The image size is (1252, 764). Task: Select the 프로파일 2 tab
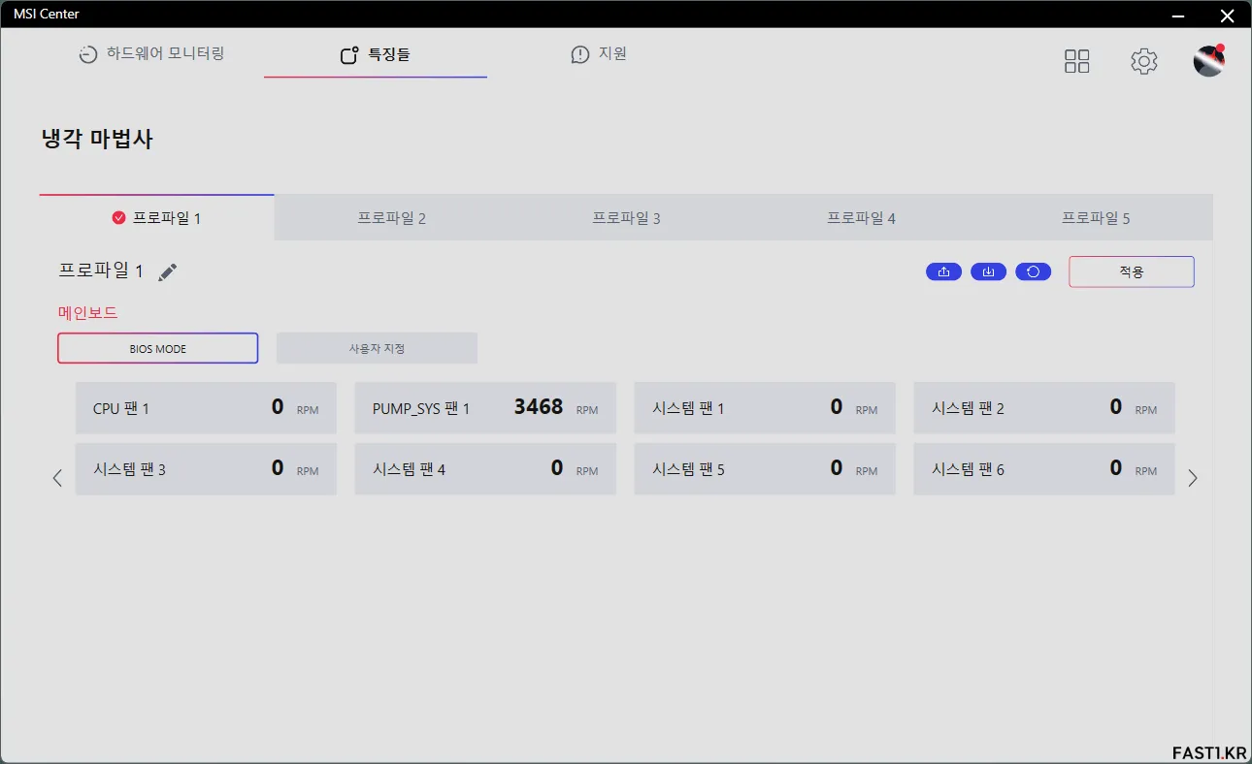click(x=392, y=218)
